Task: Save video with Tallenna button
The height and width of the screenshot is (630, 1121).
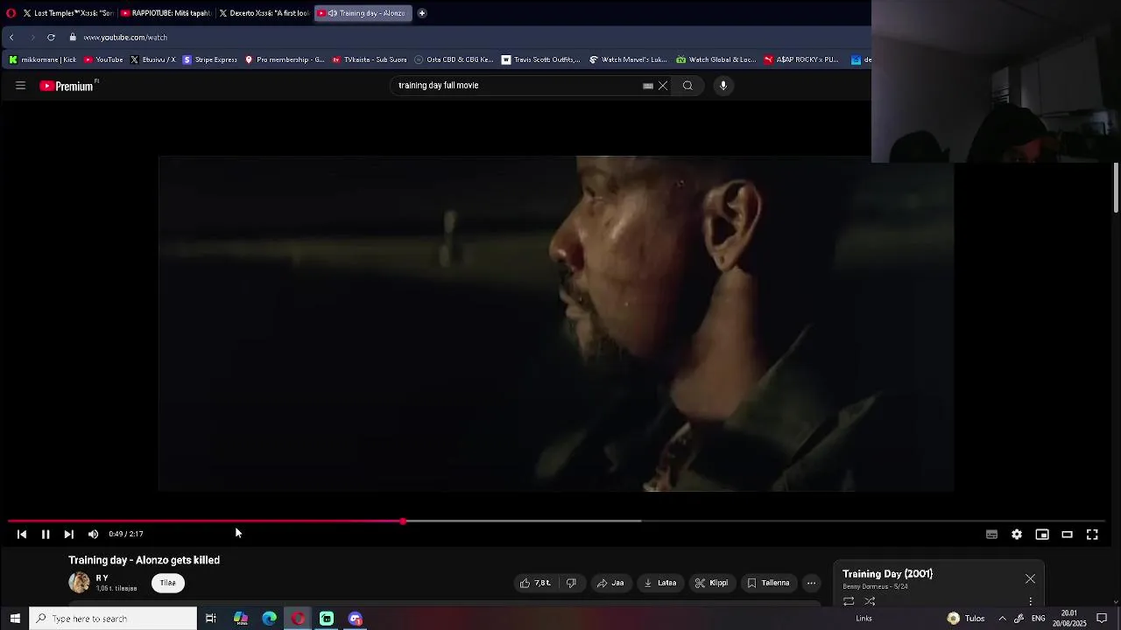Action: 768,583
